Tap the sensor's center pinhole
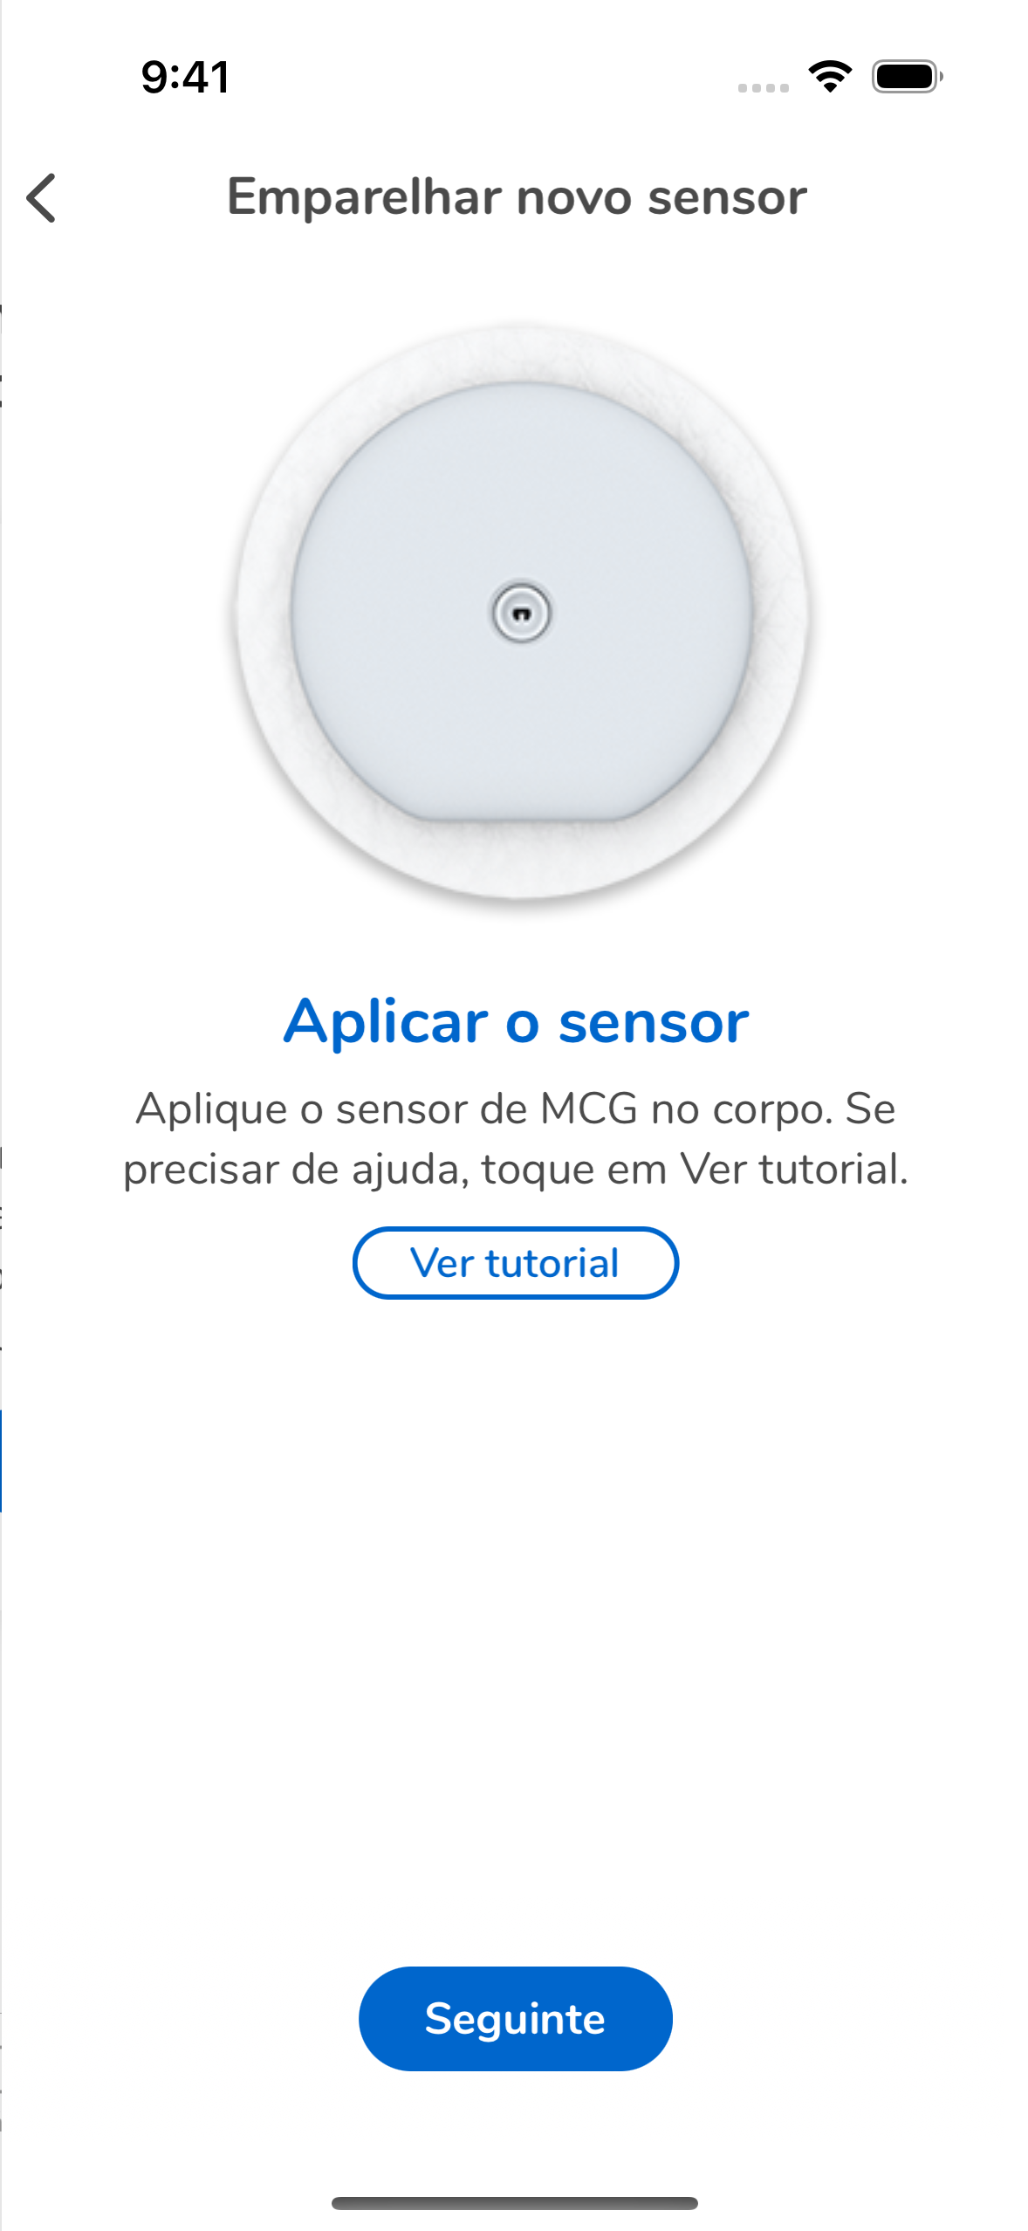Image resolution: width=1028 pixels, height=2231 pixels. [x=521, y=614]
